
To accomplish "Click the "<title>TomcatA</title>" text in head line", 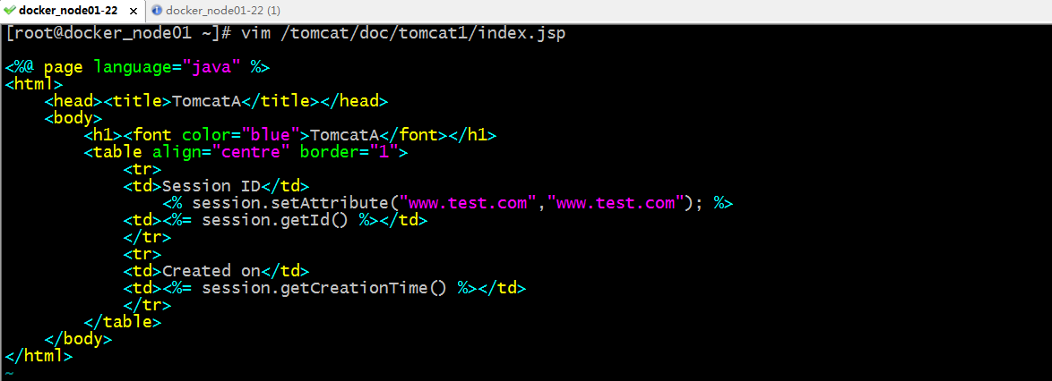I will point(212,102).
